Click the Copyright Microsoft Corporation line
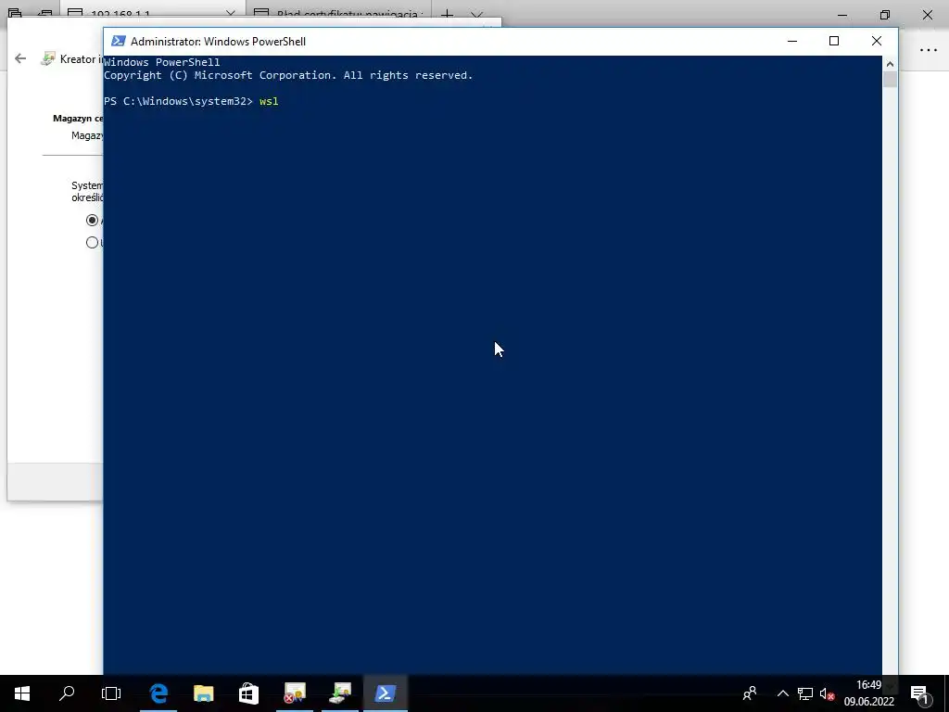The height and width of the screenshot is (712, 949). point(288,75)
